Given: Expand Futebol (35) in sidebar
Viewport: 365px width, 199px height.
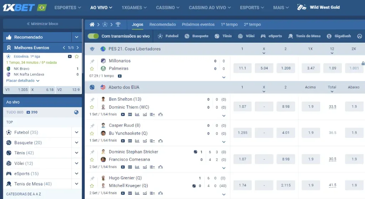Looking at the screenshot, I should click(77, 132).
